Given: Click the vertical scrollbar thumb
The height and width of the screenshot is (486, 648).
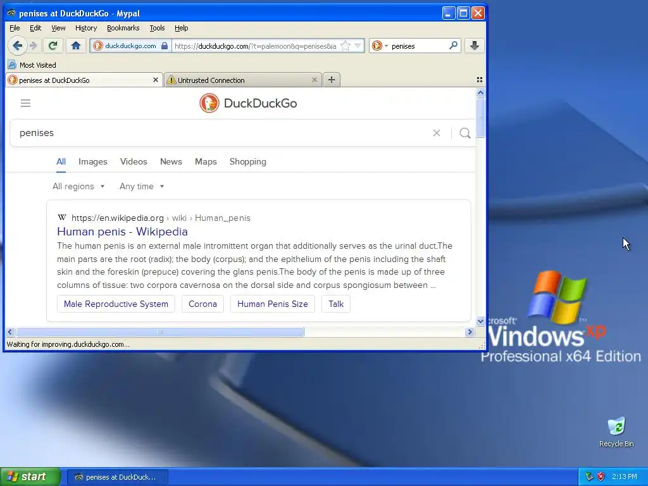Looking at the screenshot, I should coord(480,118).
